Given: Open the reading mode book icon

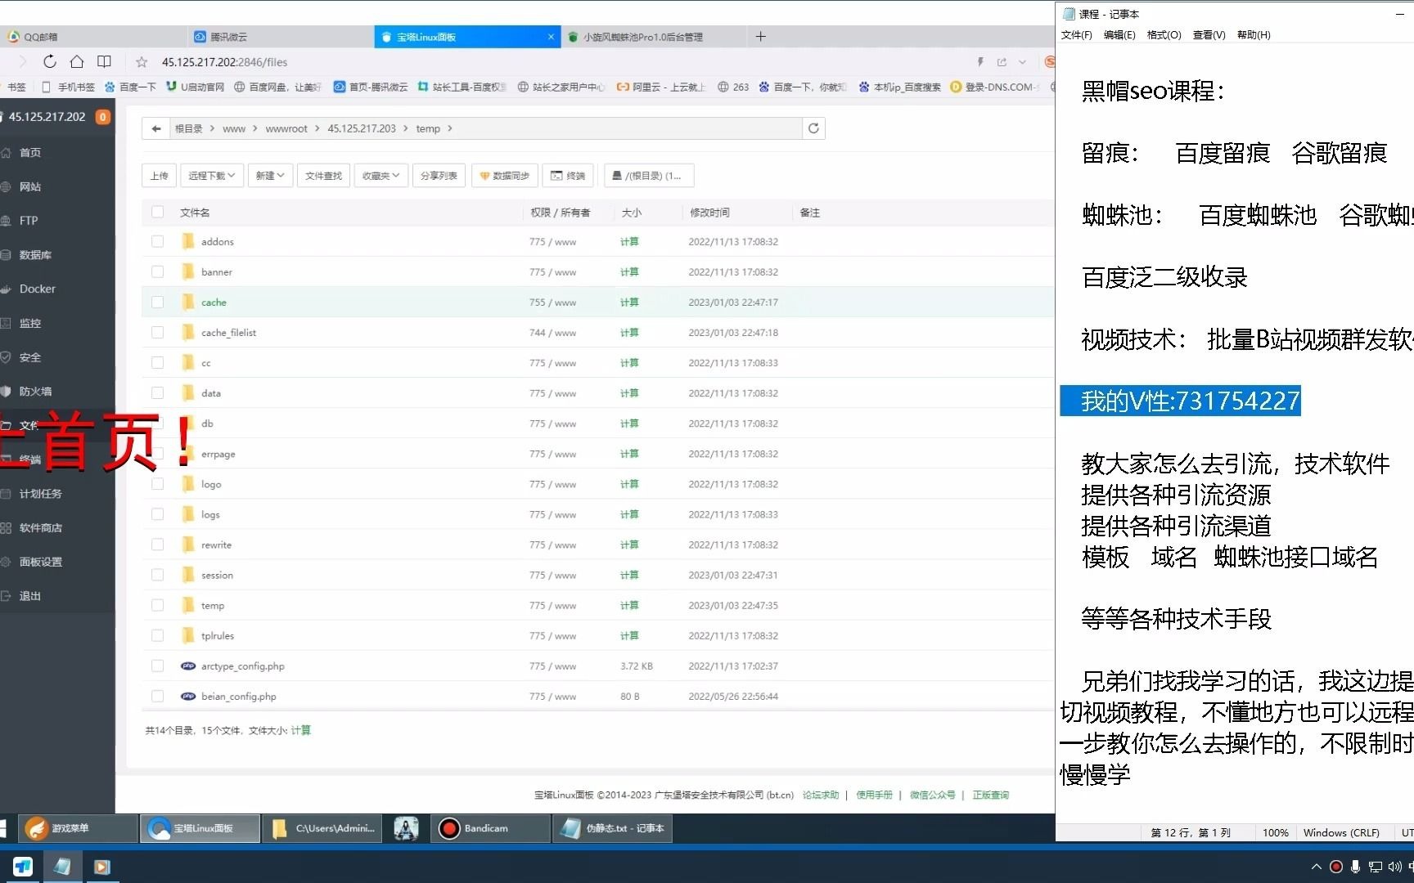Looking at the screenshot, I should coord(104,61).
